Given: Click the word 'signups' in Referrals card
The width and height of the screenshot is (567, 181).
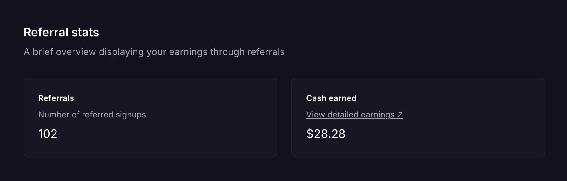Looking at the screenshot, I should coord(131,115).
